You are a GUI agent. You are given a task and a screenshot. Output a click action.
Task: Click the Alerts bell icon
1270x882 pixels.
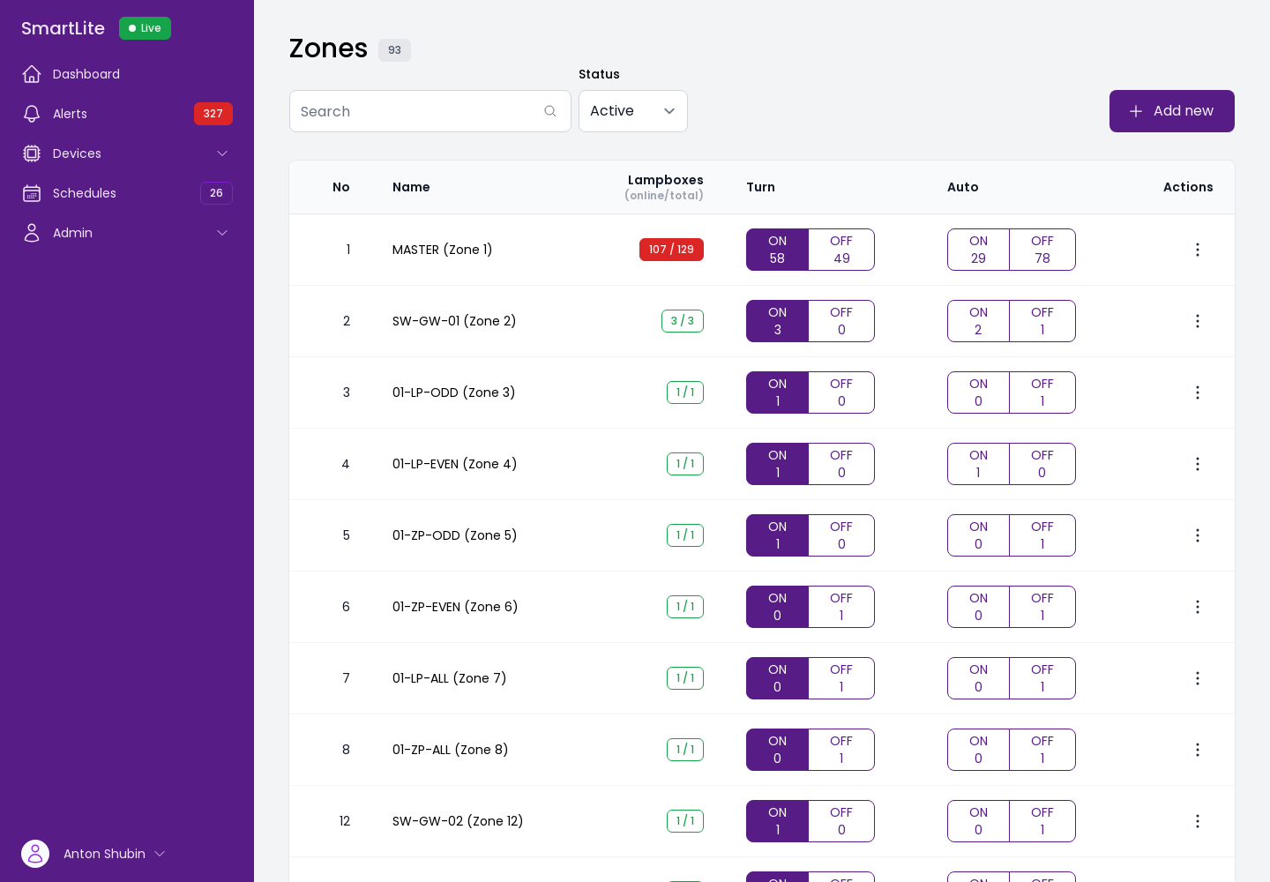pyautogui.click(x=32, y=114)
